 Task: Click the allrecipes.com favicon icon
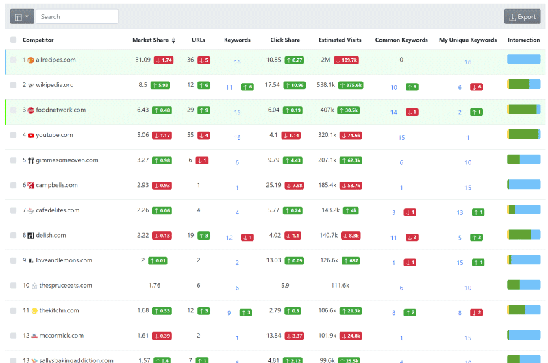coord(31,60)
